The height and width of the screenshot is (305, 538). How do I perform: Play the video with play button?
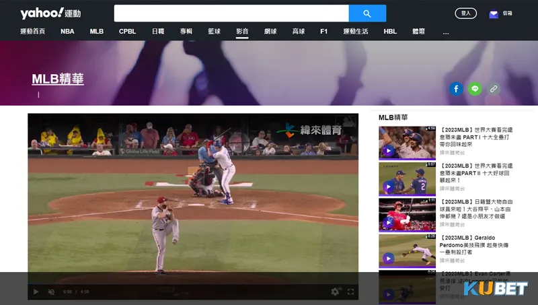(x=36, y=292)
